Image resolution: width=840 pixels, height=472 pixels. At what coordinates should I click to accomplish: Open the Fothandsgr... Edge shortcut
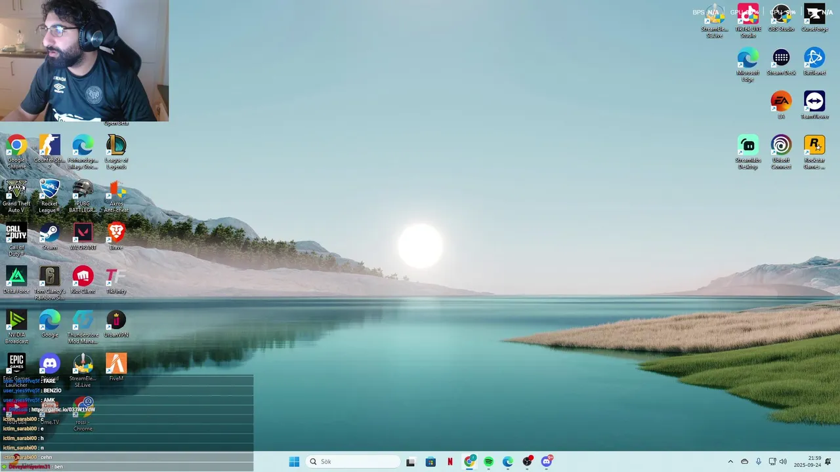83,152
